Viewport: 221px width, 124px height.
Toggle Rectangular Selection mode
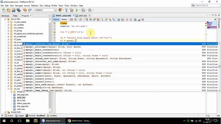(x=102, y=20)
